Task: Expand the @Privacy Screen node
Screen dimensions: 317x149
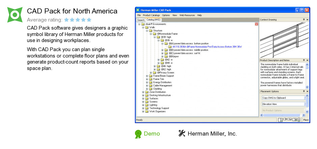Action: pos(151,73)
